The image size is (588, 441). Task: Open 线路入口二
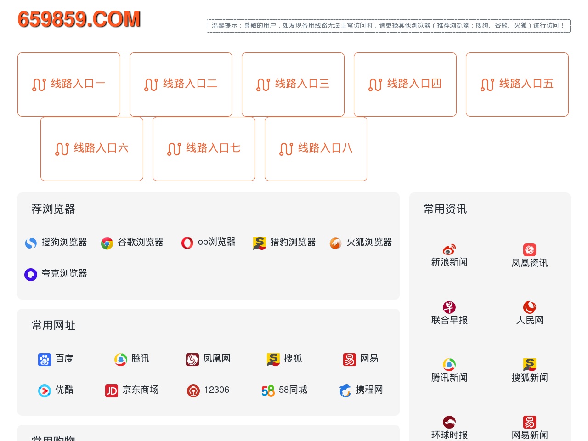181,85
